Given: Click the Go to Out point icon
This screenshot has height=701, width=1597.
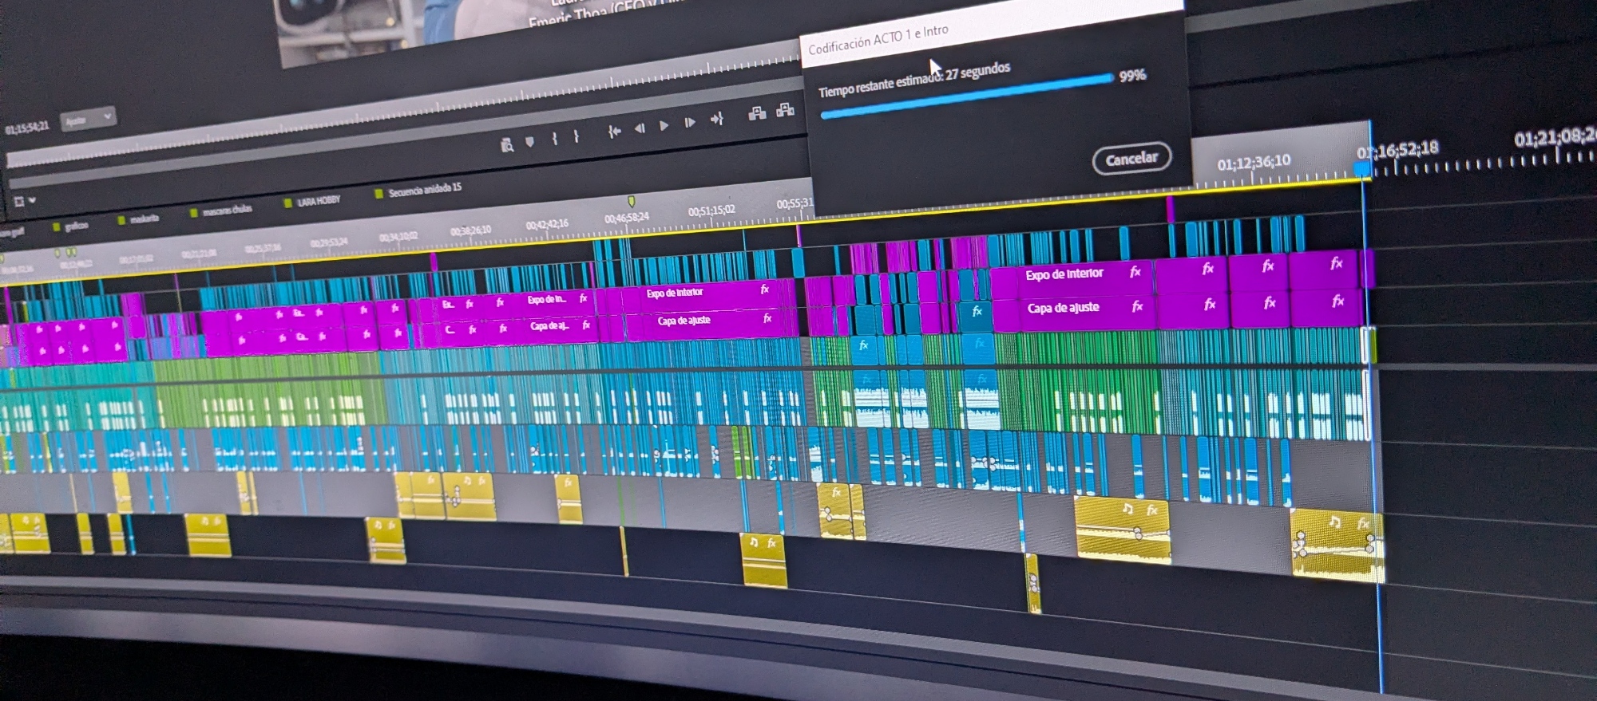Looking at the screenshot, I should point(717,119).
